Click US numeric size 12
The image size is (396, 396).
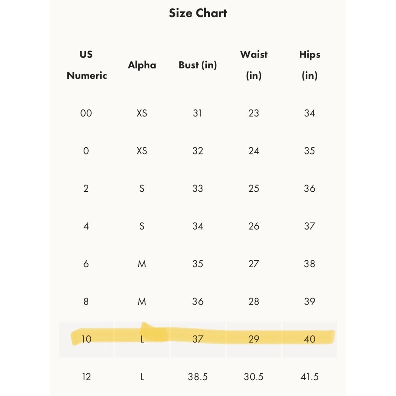(86, 377)
